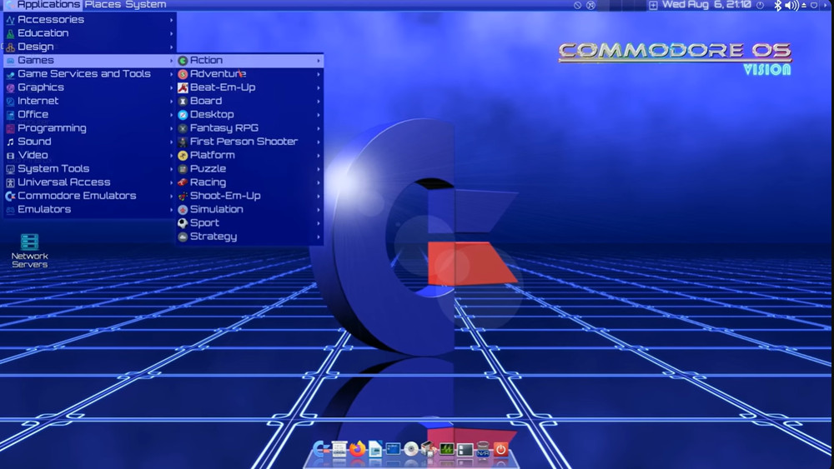The width and height of the screenshot is (834, 469).
Task: Launch Firefox from the dock
Action: (x=357, y=449)
